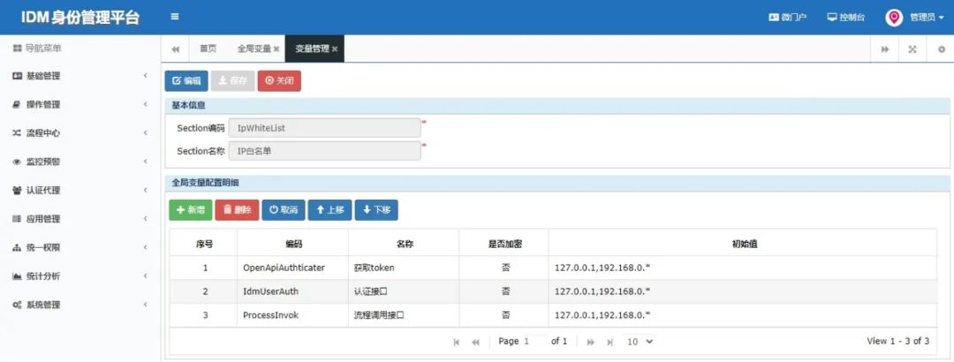Select the 变量管理 tab

click(312, 49)
